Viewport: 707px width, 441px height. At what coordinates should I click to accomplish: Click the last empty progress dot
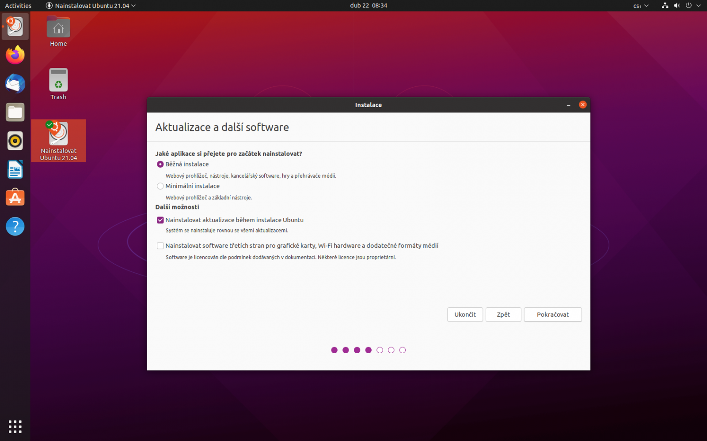click(403, 350)
